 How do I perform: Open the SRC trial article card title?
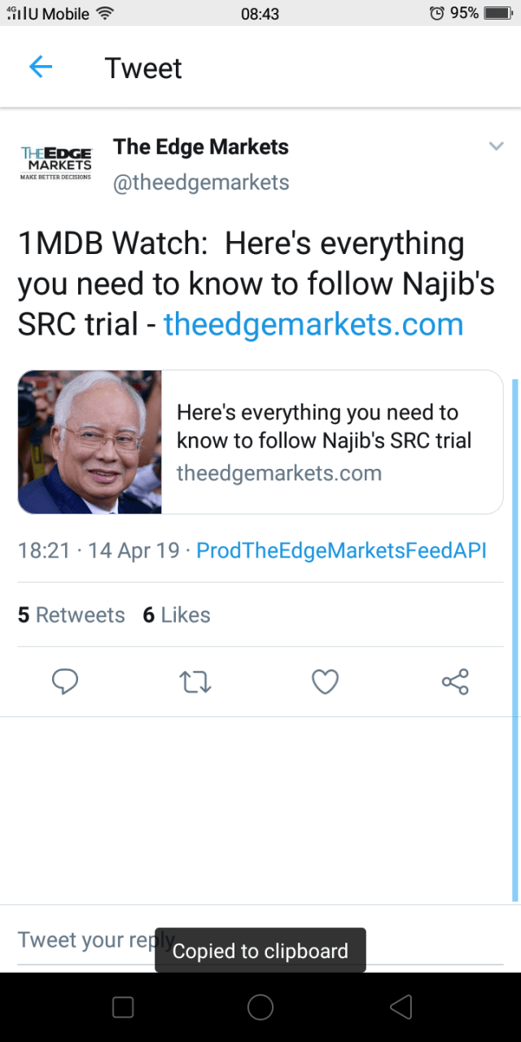324,427
